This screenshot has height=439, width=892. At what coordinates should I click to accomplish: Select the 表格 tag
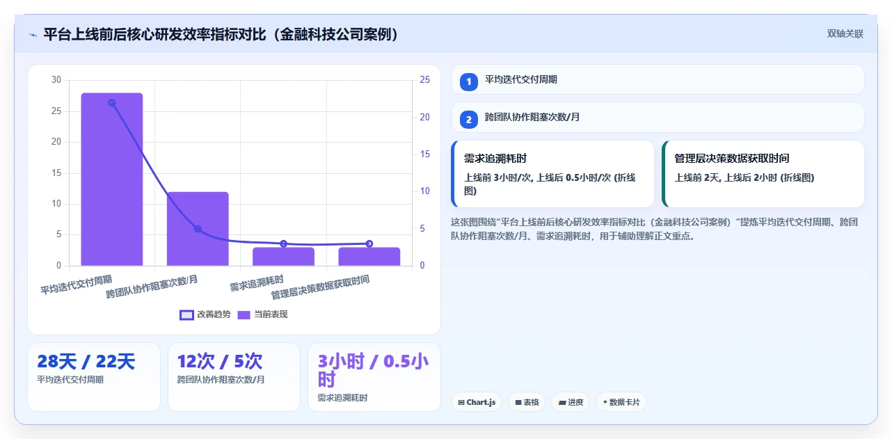click(527, 402)
